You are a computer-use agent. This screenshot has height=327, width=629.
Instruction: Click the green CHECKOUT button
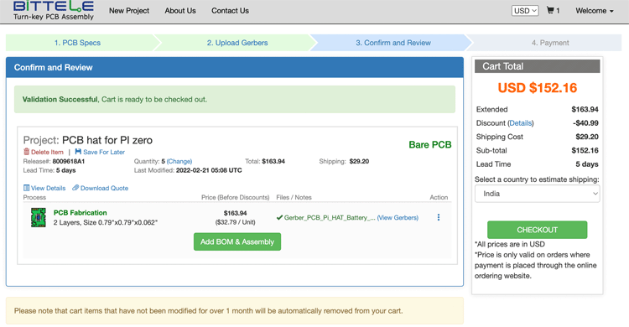(537, 230)
